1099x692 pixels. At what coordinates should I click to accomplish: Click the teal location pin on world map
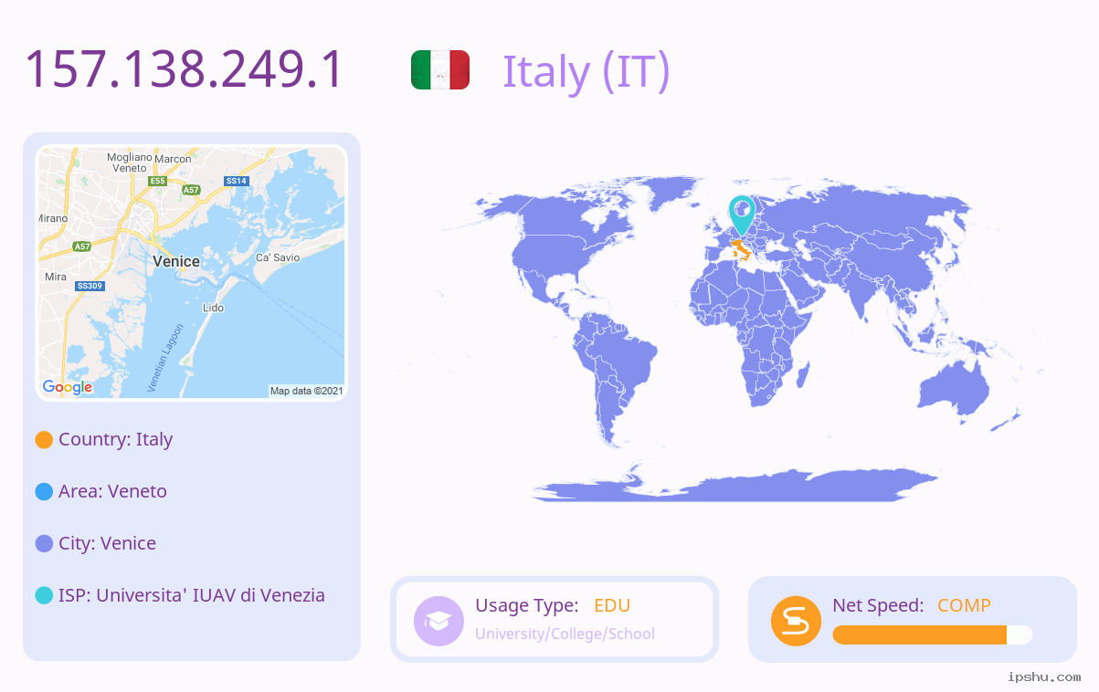click(742, 215)
